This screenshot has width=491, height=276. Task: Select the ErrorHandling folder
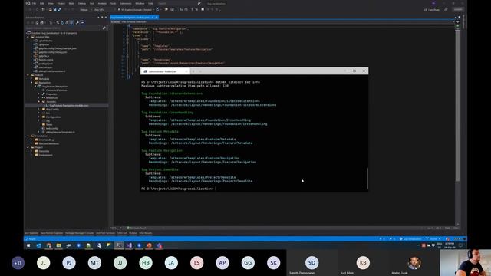(x=46, y=140)
